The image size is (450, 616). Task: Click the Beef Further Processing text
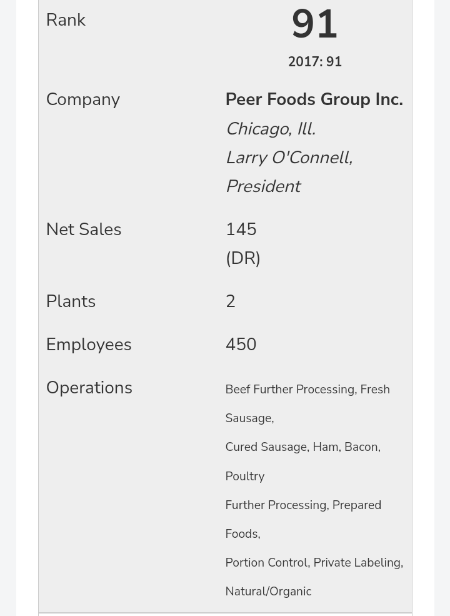pos(289,390)
